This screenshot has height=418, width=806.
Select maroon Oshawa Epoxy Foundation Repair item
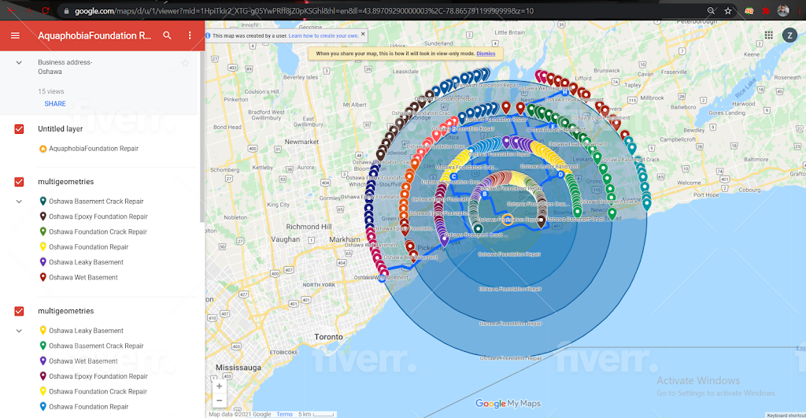click(x=94, y=376)
